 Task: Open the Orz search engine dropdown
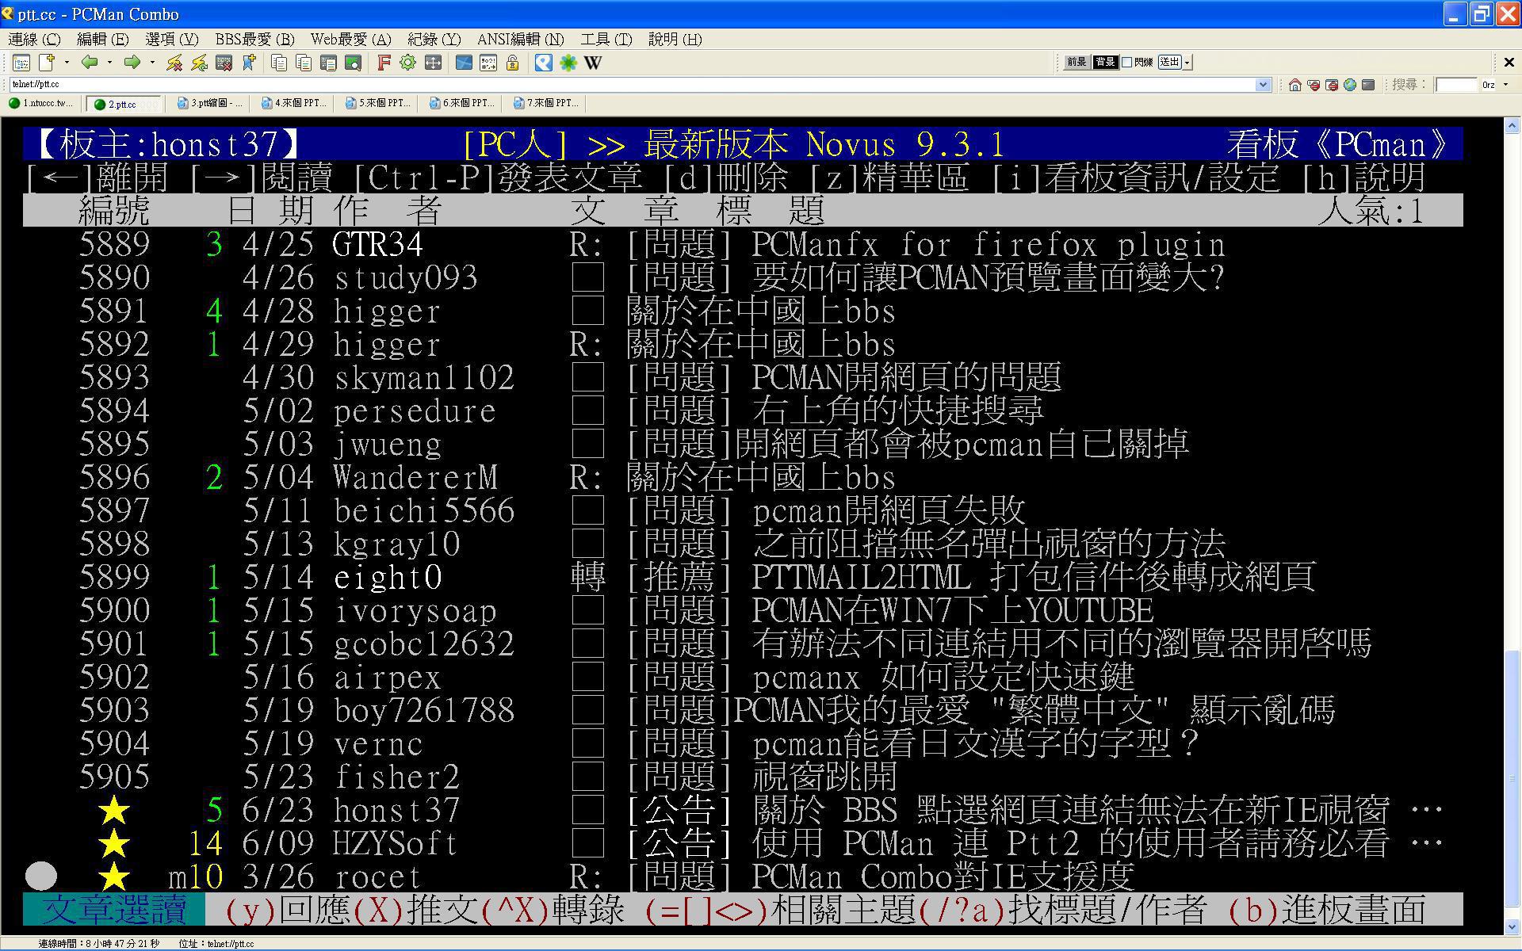1506,85
